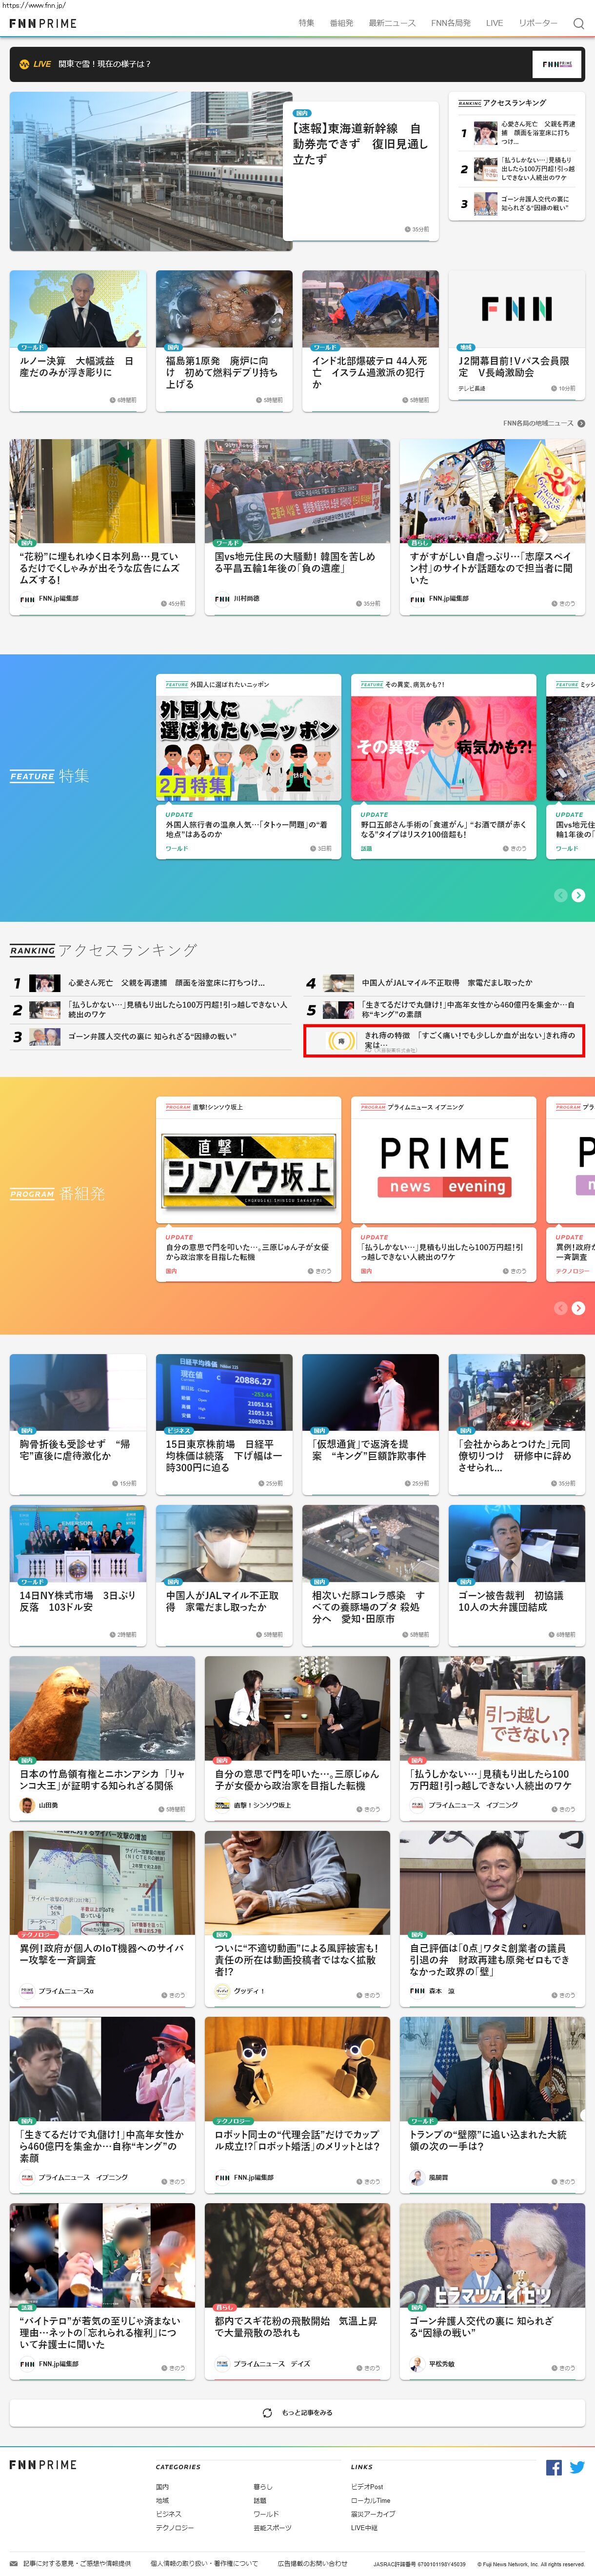Open footer category ワールド
This screenshot has width=595, height=2576.
coord(266,2513)
